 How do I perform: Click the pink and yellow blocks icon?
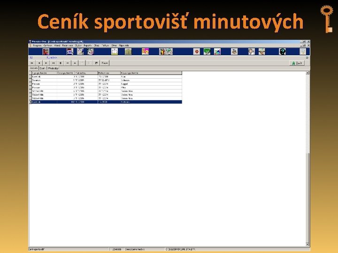(x=145, y=52)
